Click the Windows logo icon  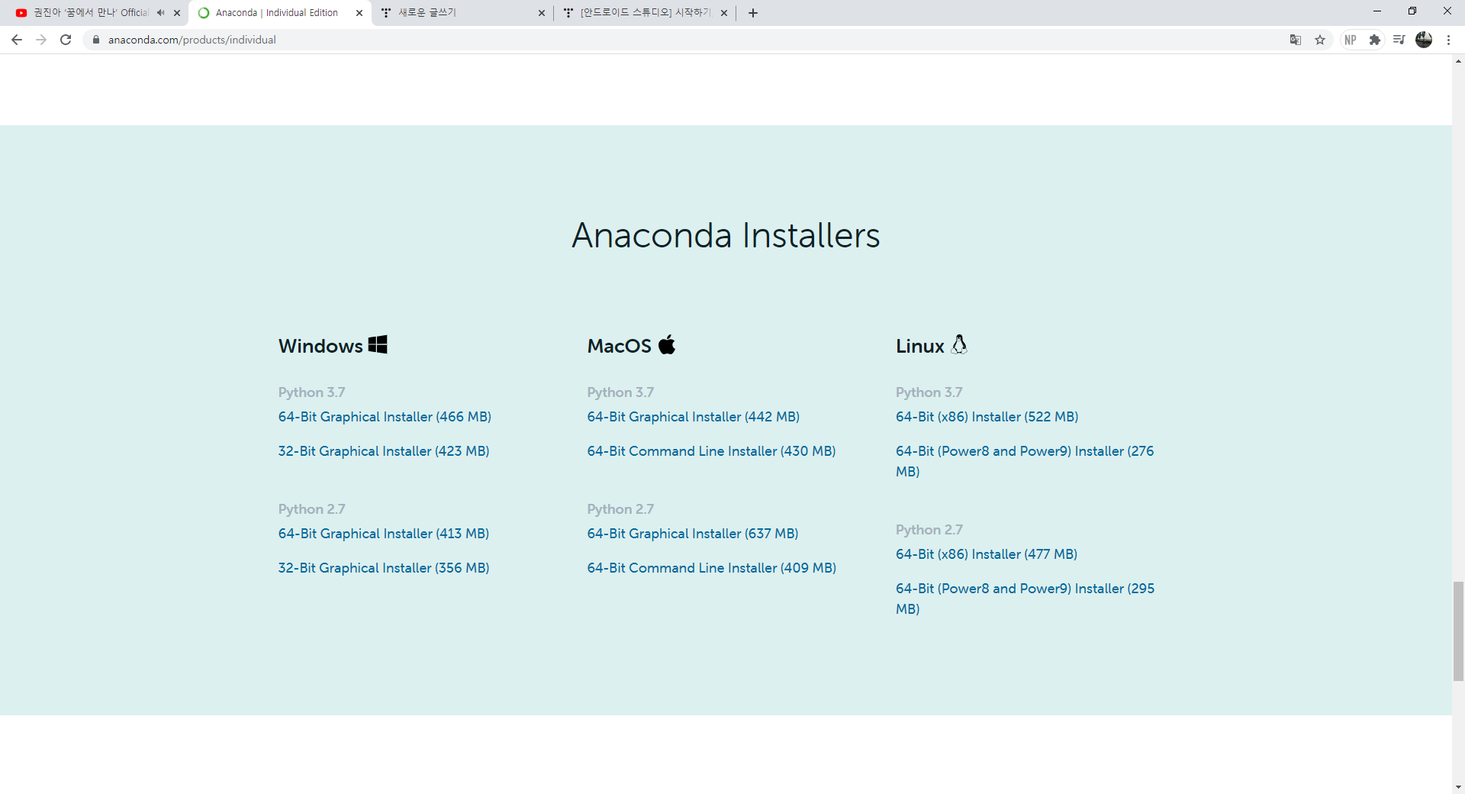(x=378, y=344)
